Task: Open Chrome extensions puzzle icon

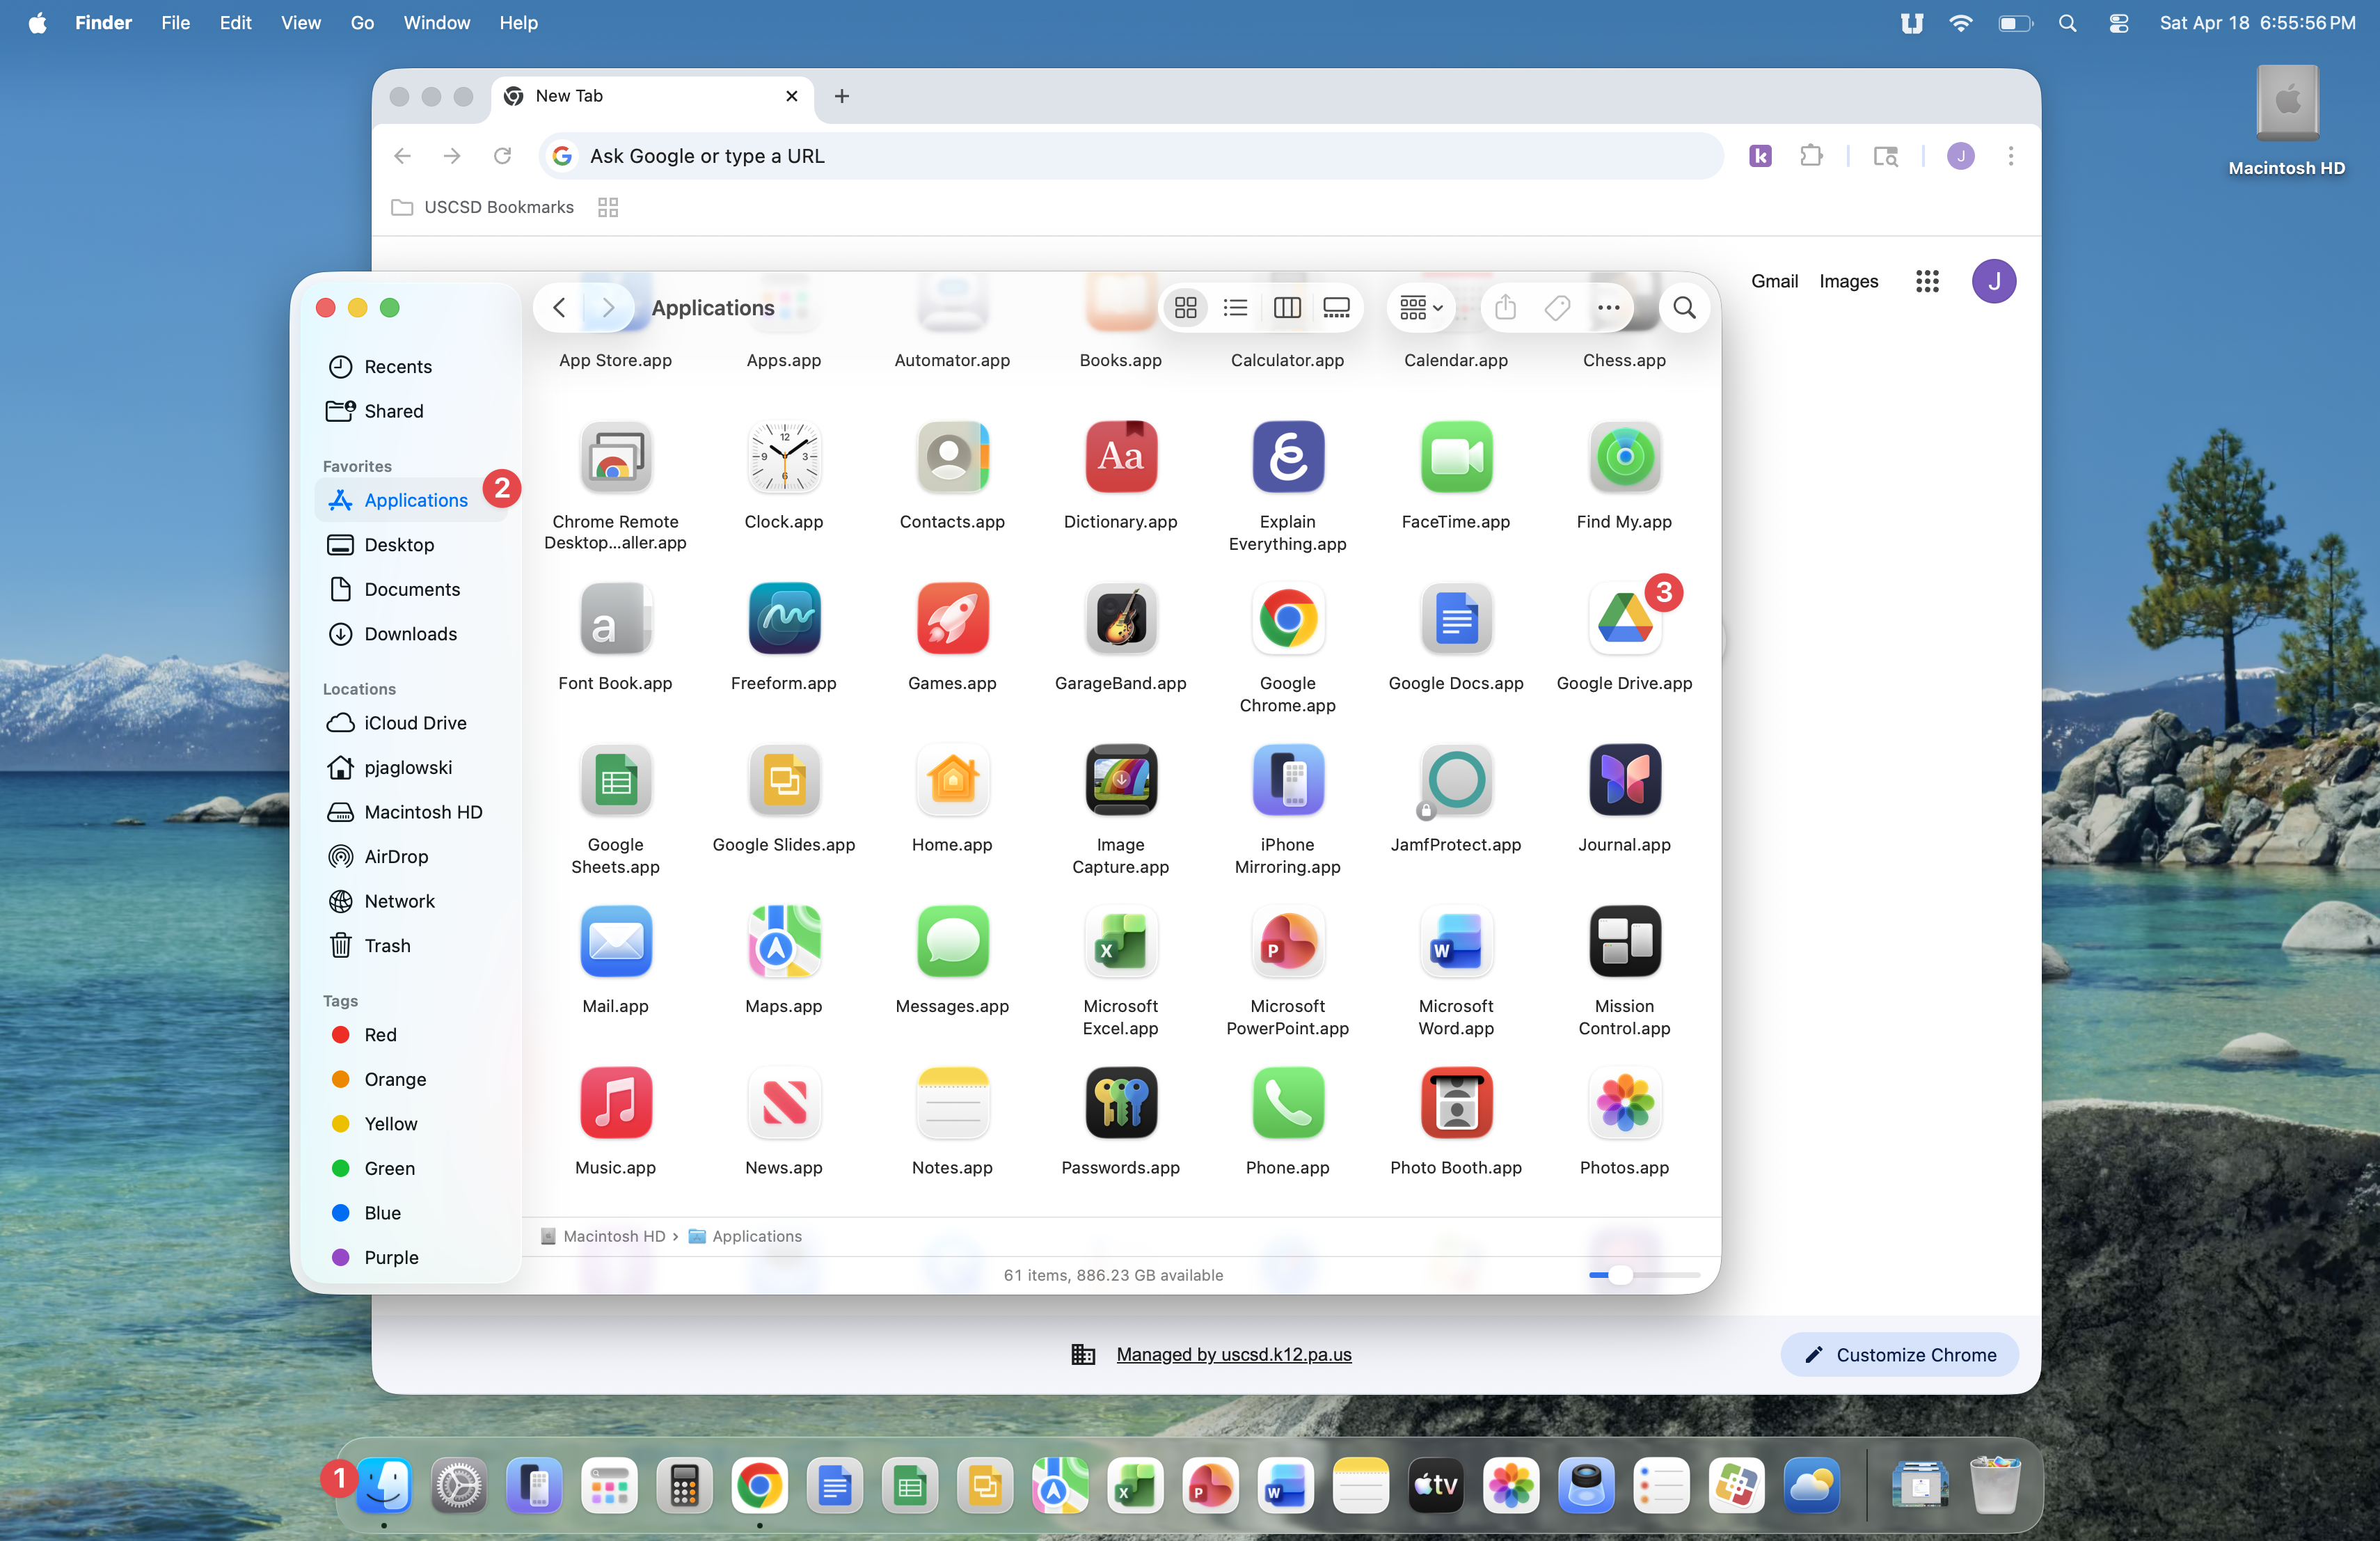Action: pos(1811,156)
